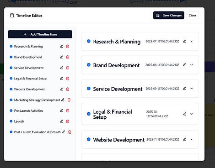Image resolution: width=215 pixels, height=168 pixels.
Task: Edit Research & Planning in sidebar list
Action: click(x=61, y=46)
